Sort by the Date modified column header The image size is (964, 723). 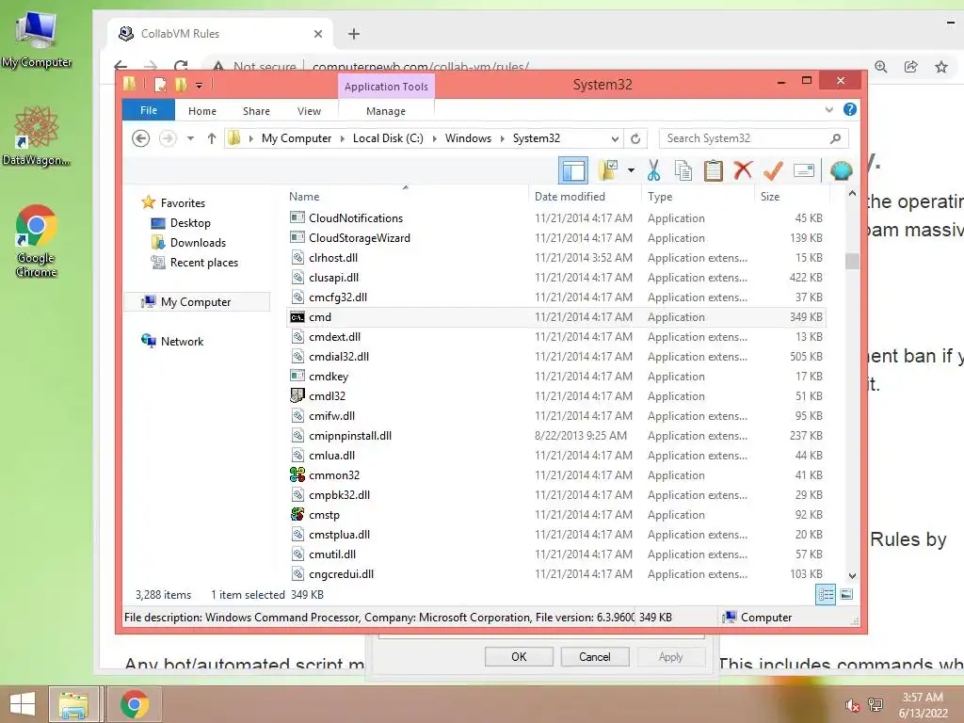coord(584,197)
